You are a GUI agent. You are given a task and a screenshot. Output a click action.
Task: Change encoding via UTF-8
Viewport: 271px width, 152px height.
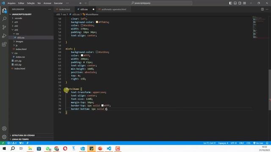[x=233, y=143]
